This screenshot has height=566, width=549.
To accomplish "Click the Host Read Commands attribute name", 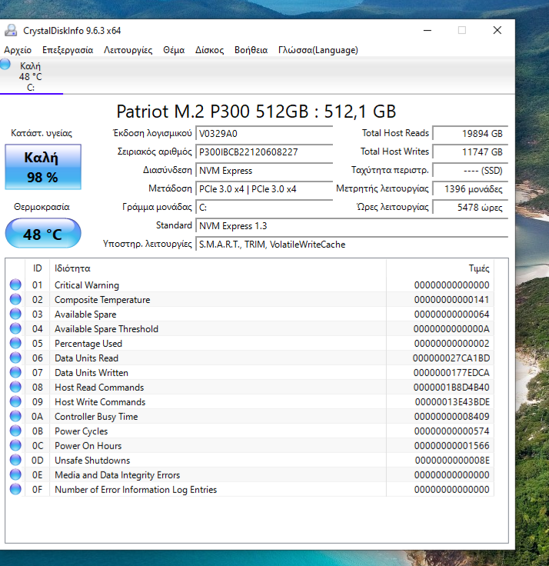I will [x=99, y=388].
